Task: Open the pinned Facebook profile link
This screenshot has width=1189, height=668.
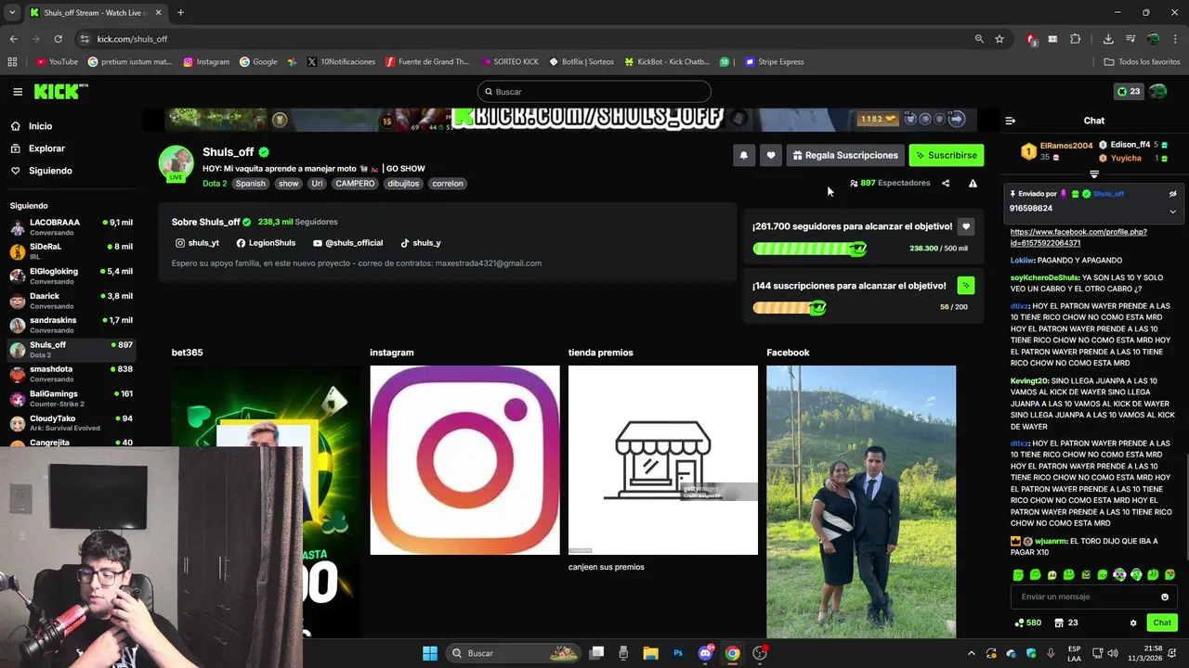Action: tap(1078, 238)
